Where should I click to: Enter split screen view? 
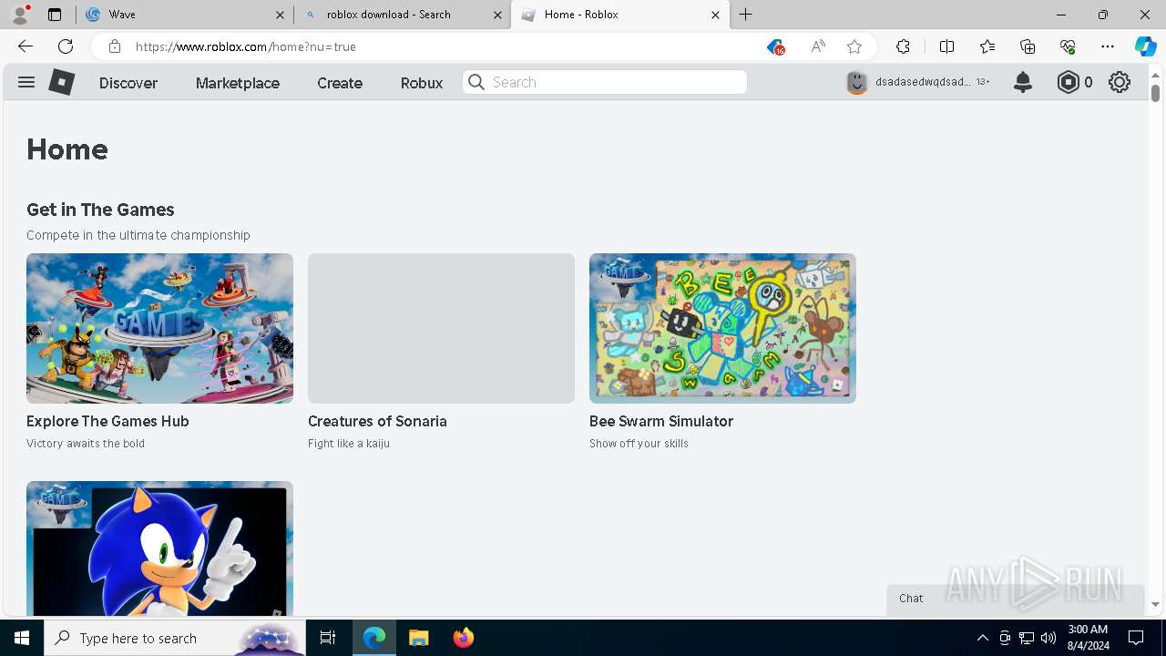point(946,46)
